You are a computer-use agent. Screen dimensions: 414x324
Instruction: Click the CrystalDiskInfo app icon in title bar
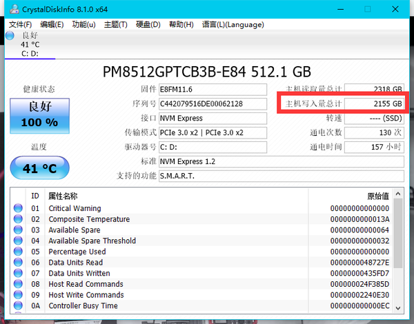12,9
